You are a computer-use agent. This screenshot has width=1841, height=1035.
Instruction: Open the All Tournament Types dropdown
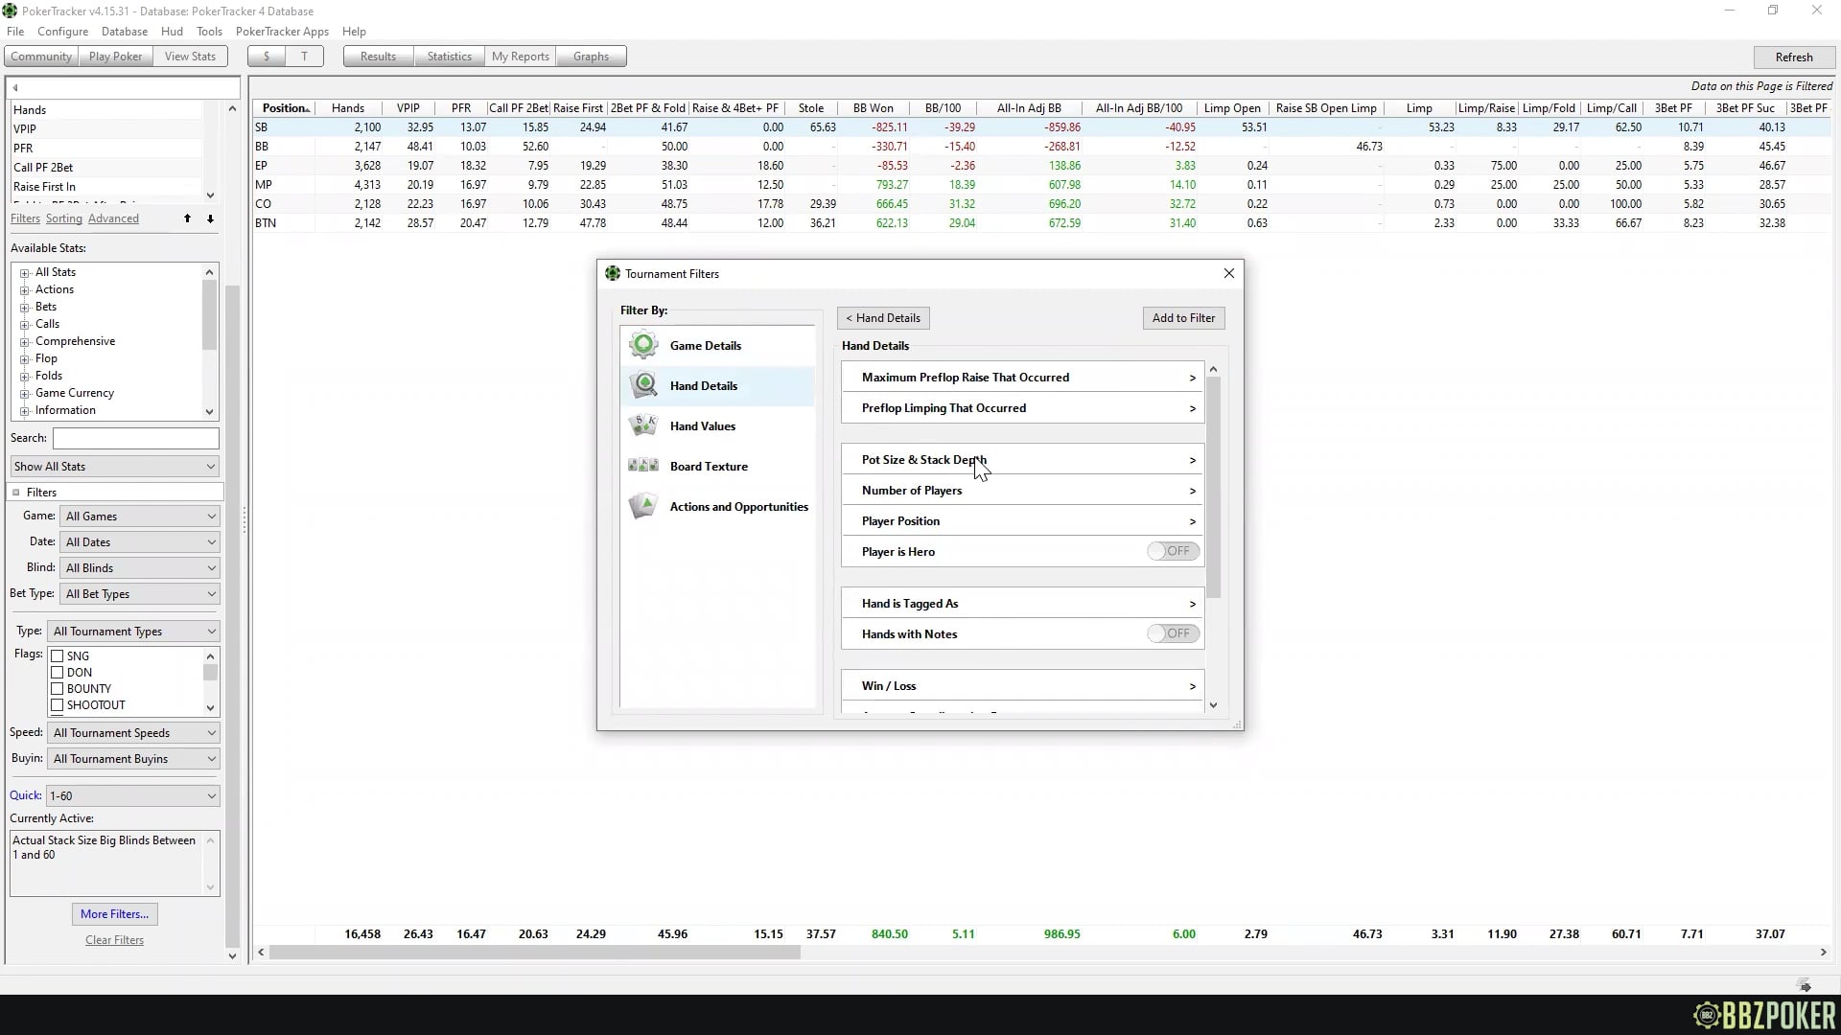click(210, 631)
